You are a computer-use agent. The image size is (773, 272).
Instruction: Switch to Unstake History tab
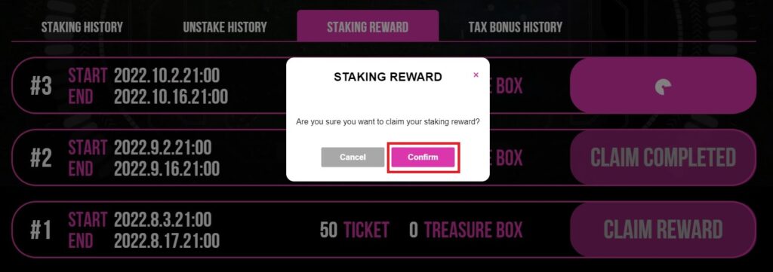click(x=225, y=26)
